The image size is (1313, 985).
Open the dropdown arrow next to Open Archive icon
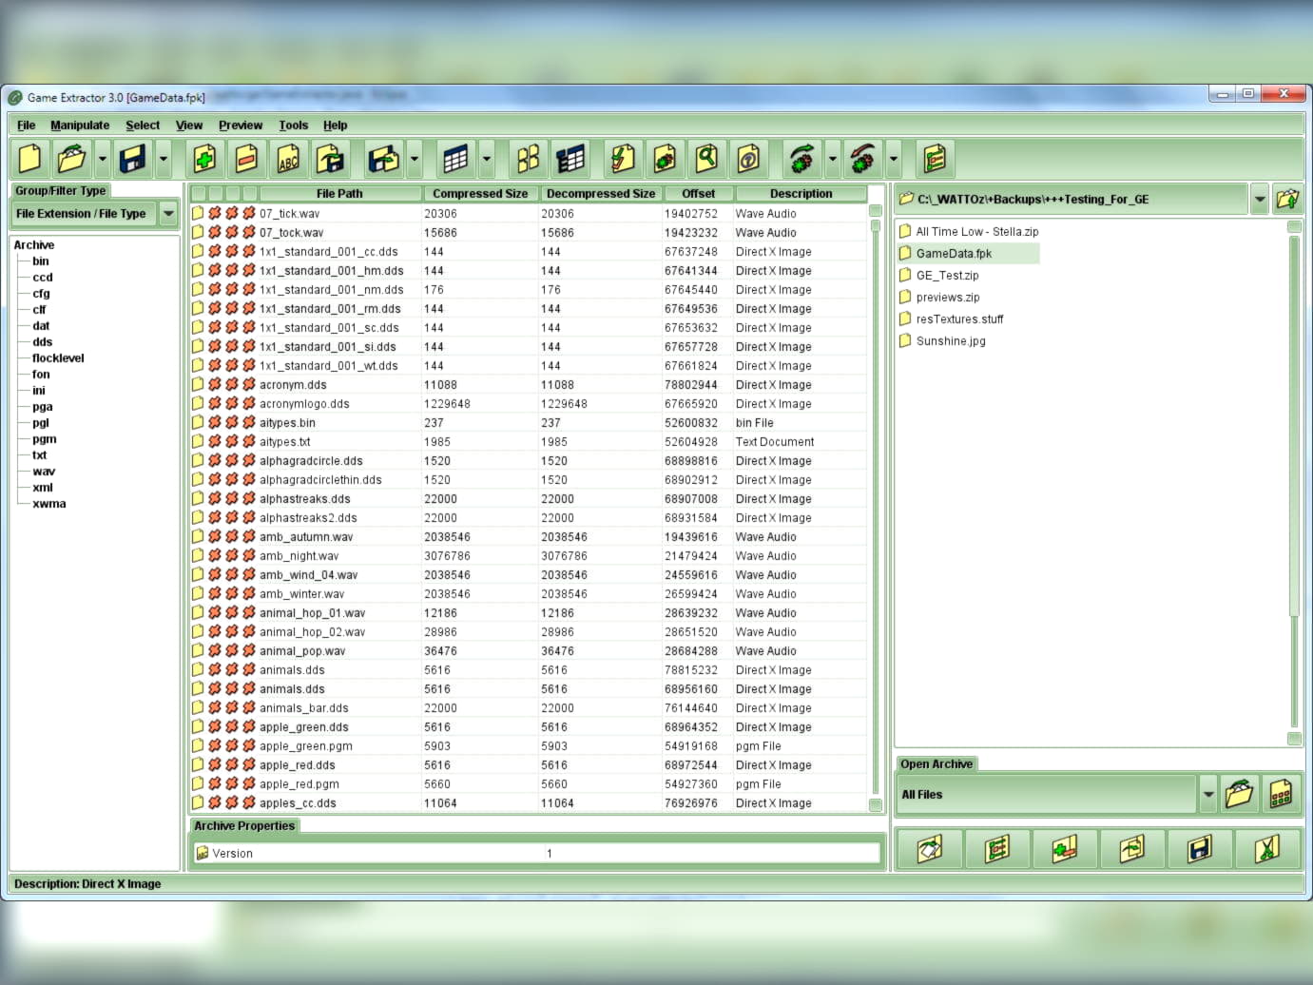point(103,159)
